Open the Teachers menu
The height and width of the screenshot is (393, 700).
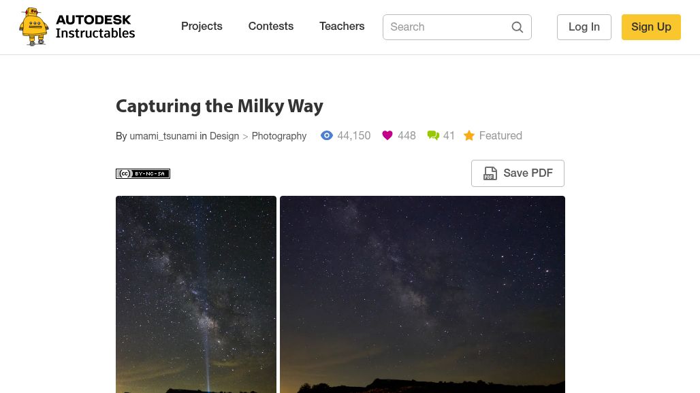(x=342, y=27)
